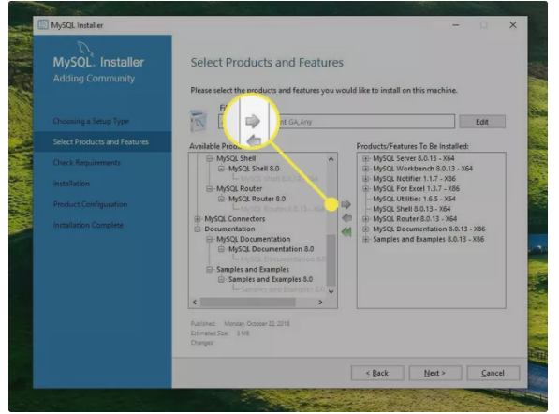Click the available products horizontal scrollbar thumb

pyautogui.click(x=248, y=302)
